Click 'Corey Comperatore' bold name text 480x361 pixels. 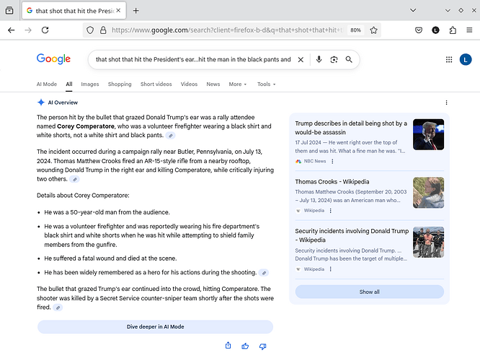[86, 126]
